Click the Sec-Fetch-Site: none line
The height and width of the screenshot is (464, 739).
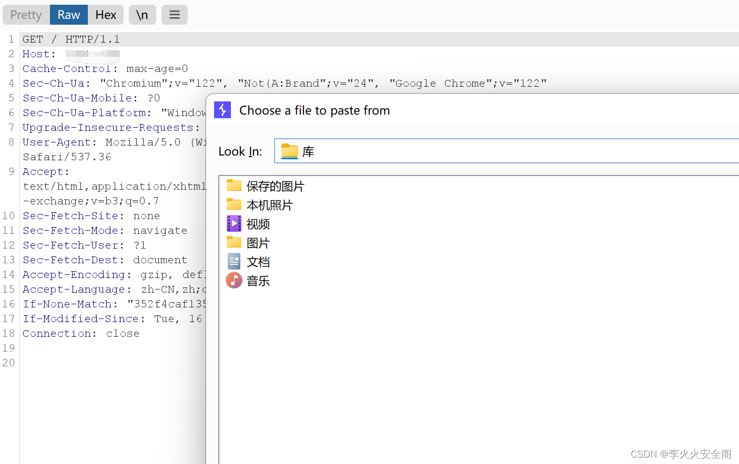tap(91, 216)
